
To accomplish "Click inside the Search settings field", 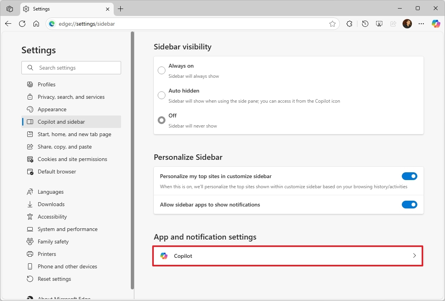I will tap(71, 68).
